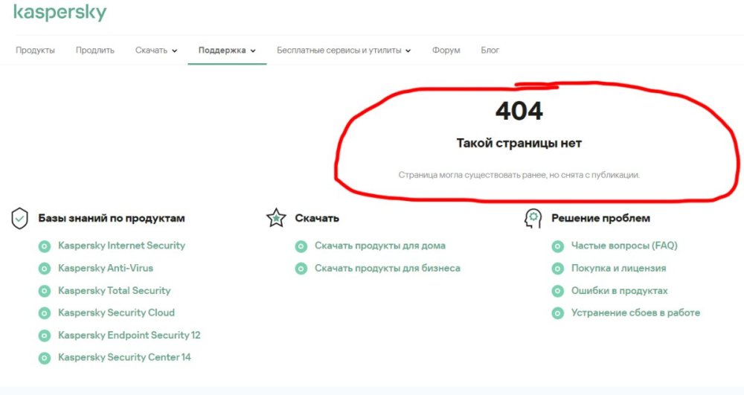Open the Продукты menu item

[35, 51]
